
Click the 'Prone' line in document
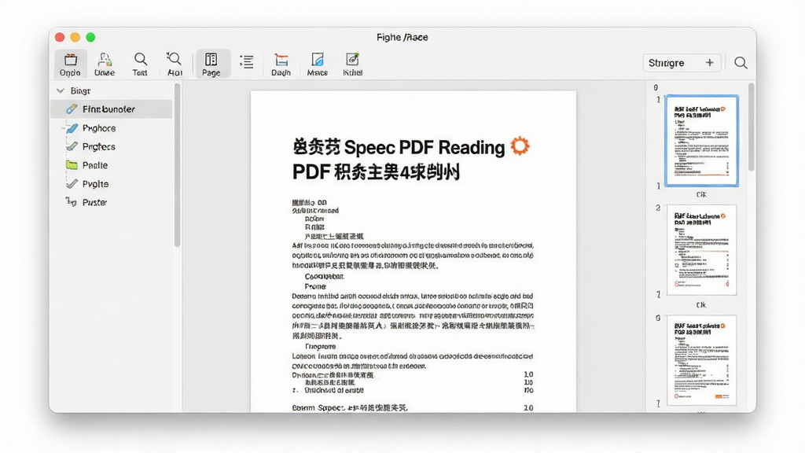coord(314,286)
